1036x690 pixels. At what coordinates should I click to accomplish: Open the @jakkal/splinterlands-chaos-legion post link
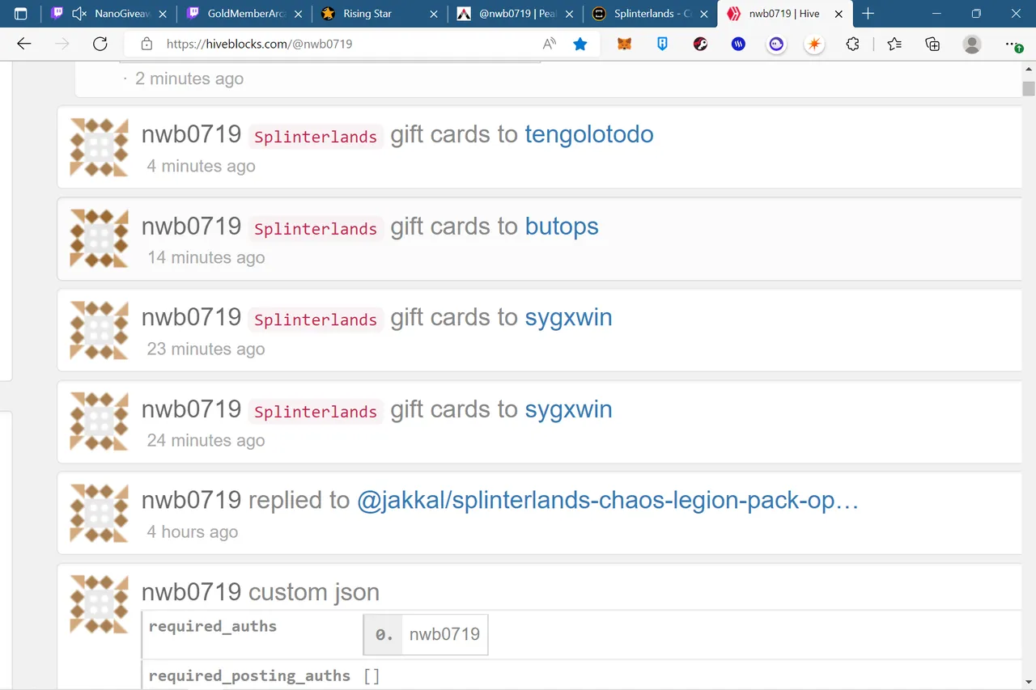click(x=608, y=501)
